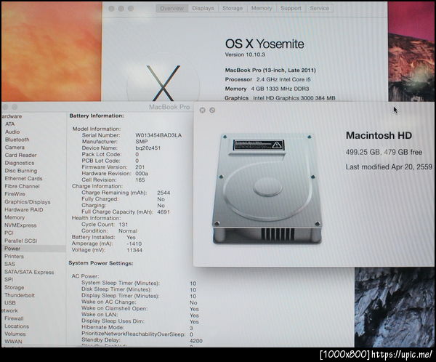Select Graphics/Displays in the sidebar

28,202
